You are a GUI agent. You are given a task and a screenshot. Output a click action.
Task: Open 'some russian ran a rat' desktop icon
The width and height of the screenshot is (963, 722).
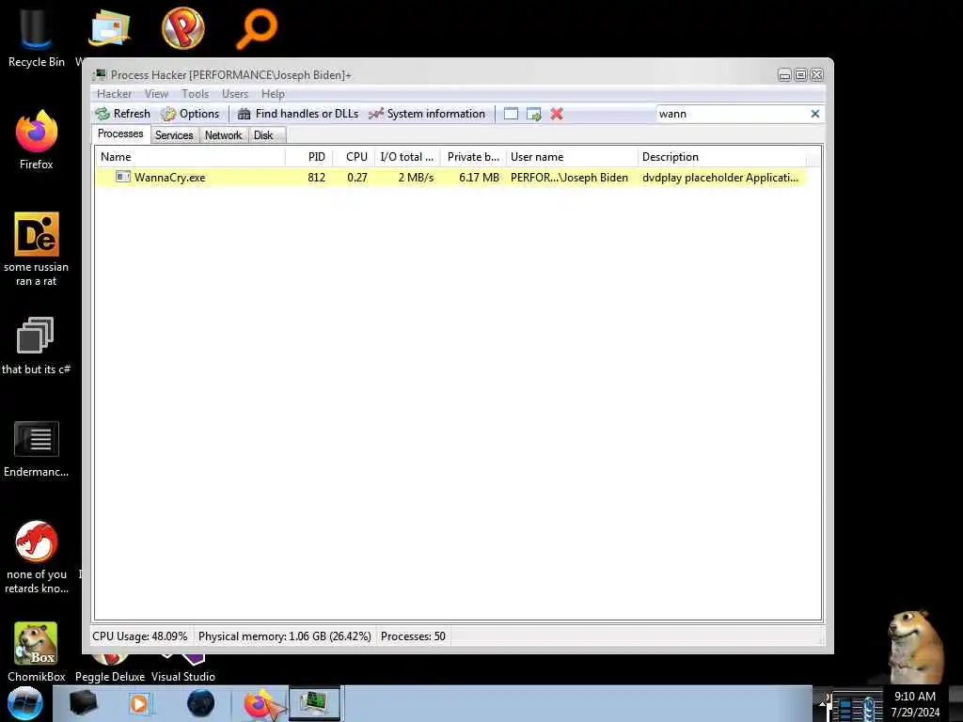click(x=37, y=248)
